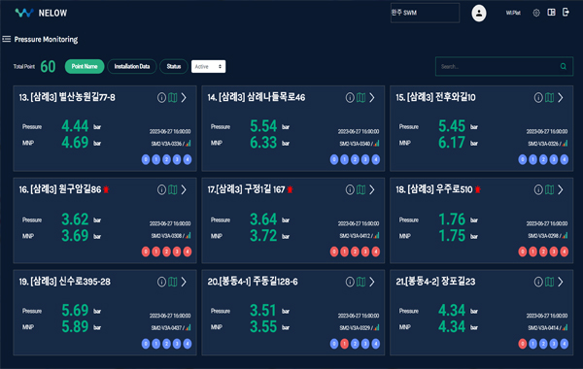Sort by Point Name

tap(85, 66)
